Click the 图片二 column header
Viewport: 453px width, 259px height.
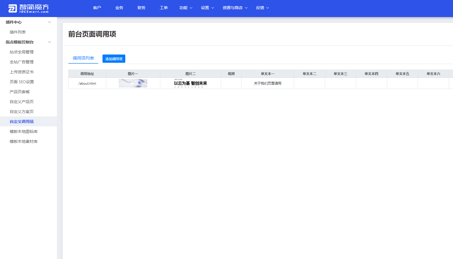click(x=190, y=74)
